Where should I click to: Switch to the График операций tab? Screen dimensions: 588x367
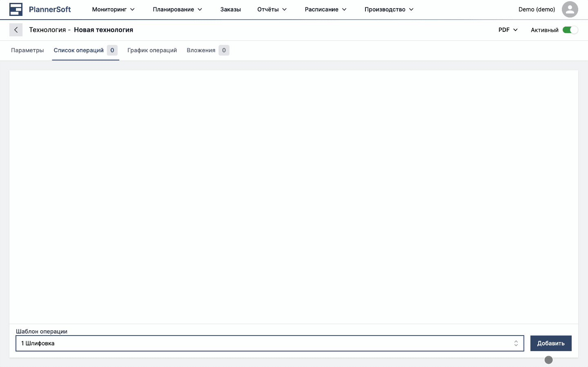pyautogui.click(x=152, y=50)
